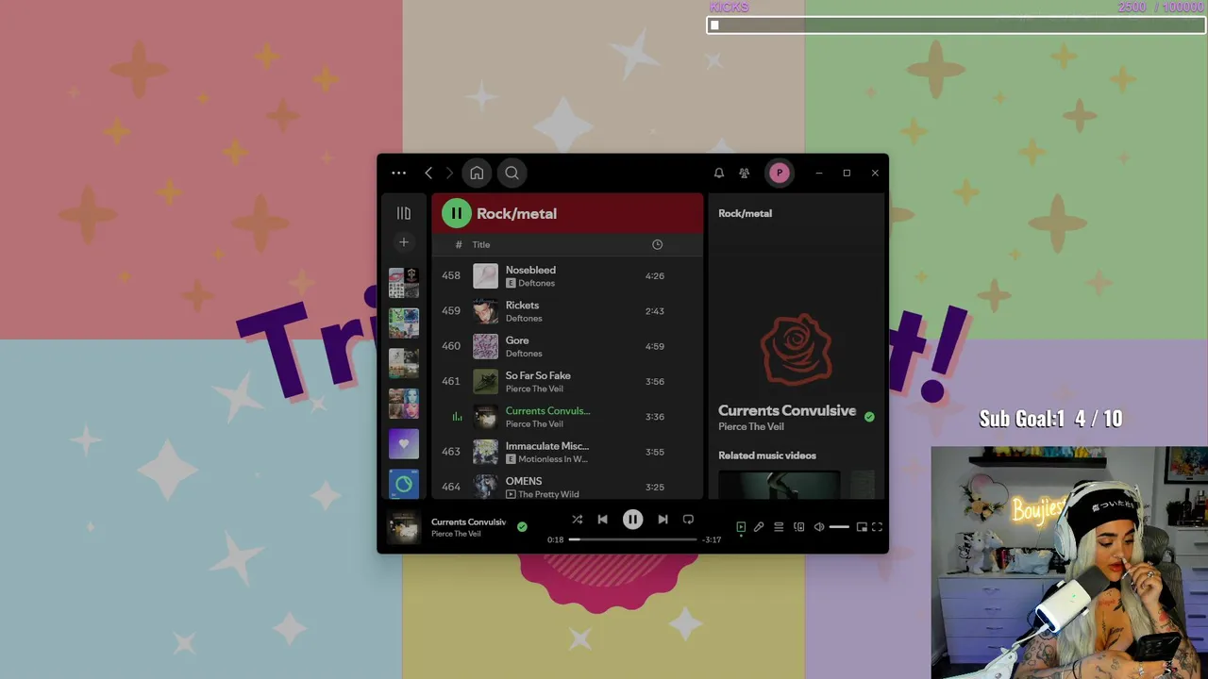
Task: Mute the volume speaker icon
Action: coord(819,527)
